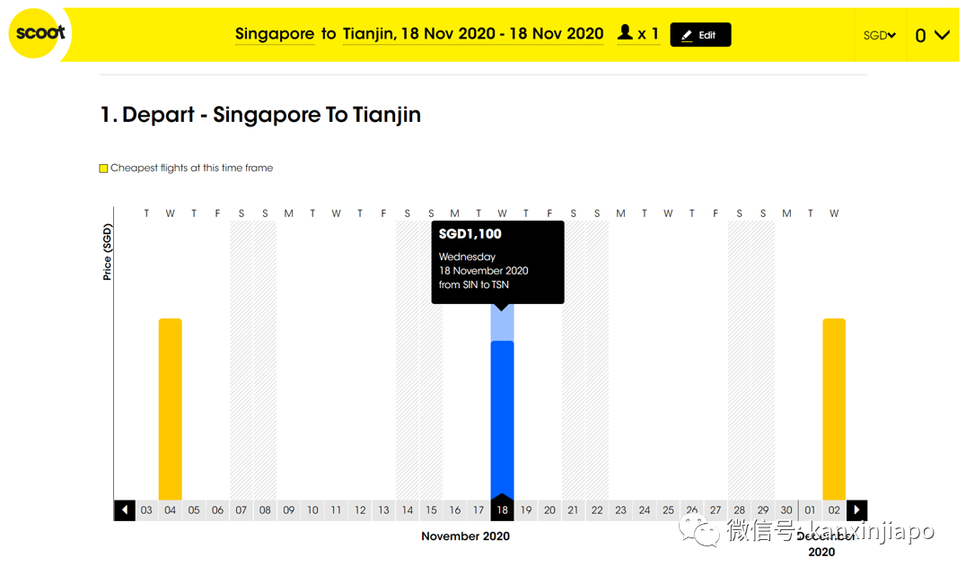Go to next dates with right arrow

[x=856, y=510]
